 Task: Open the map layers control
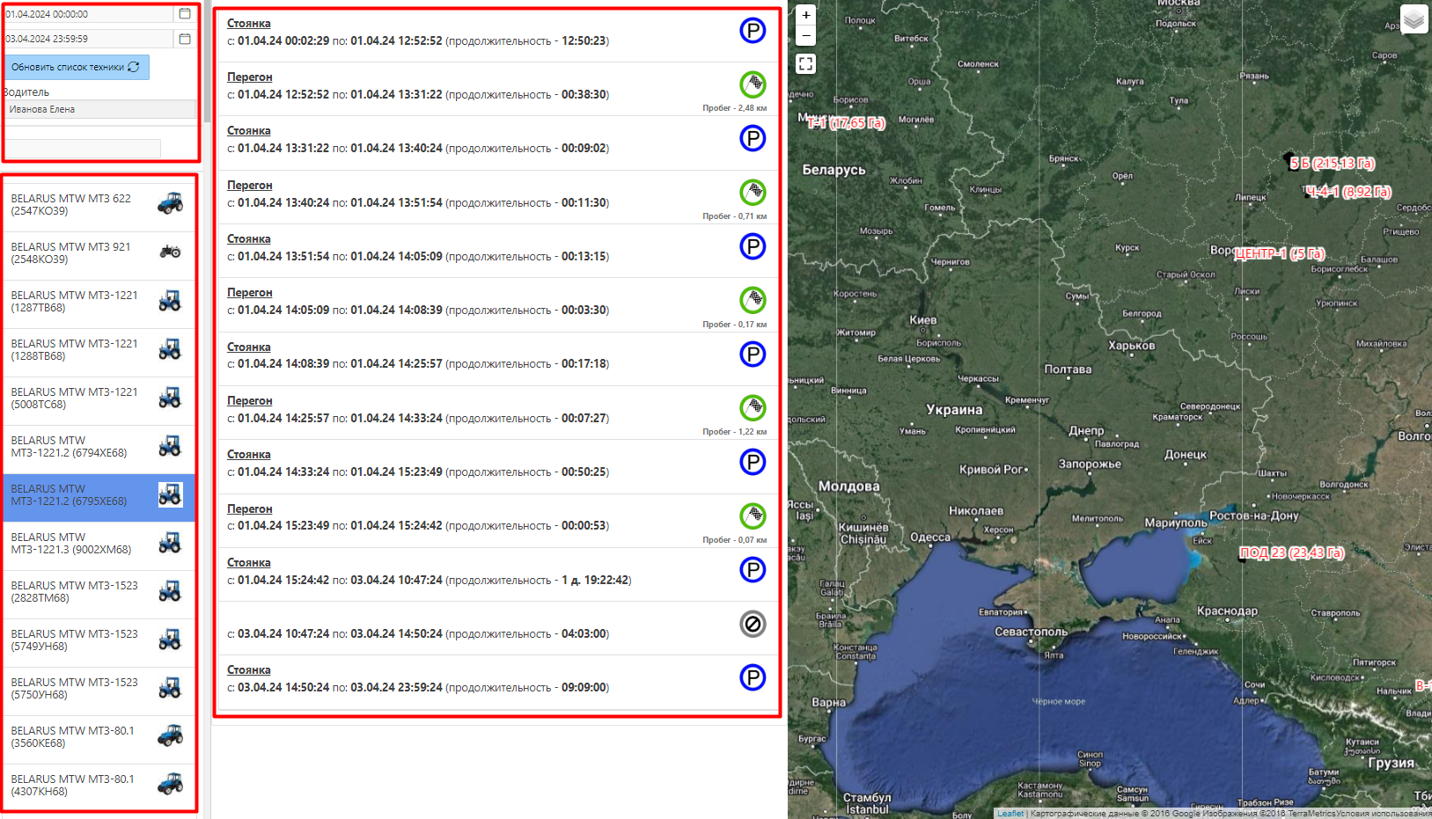(x=1414, y=19)
